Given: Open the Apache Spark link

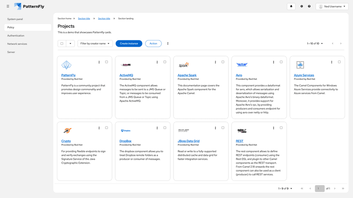Looking at the screenshot, I should tap(187, 75).
